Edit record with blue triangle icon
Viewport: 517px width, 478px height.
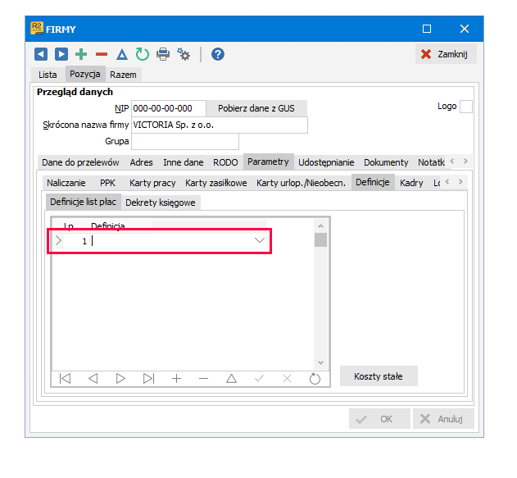click(122, 54)
